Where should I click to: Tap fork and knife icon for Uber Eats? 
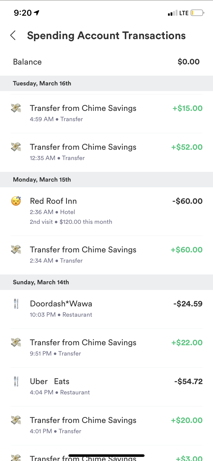pos(16,382)
